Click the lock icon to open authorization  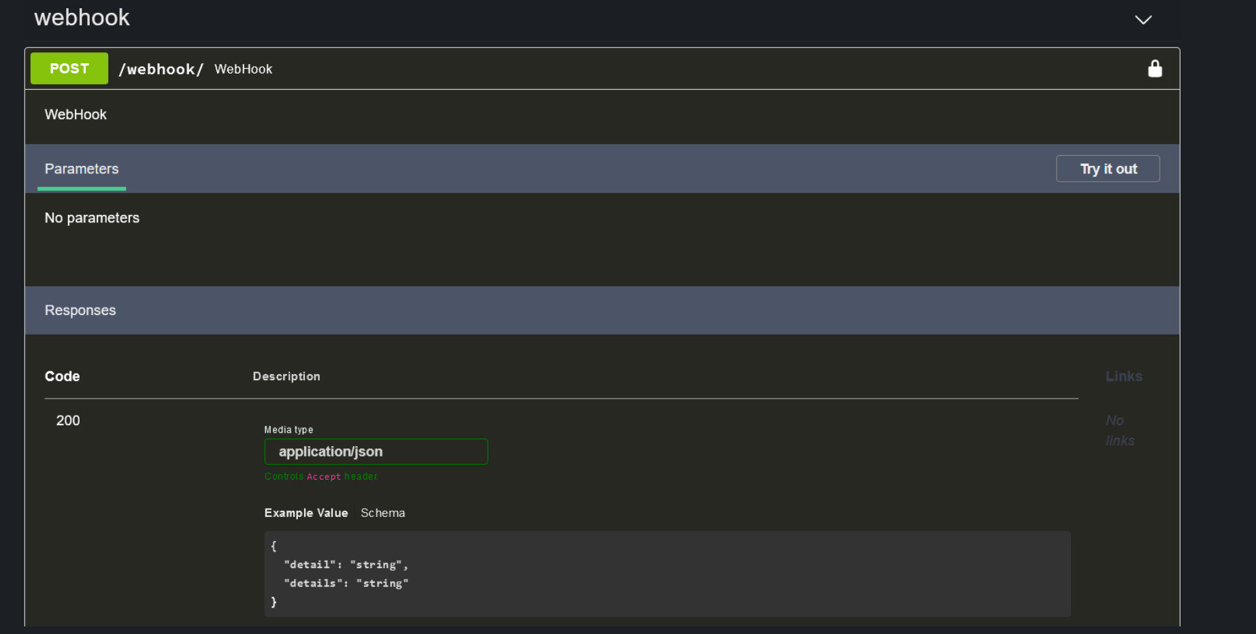pos(1155,68)
